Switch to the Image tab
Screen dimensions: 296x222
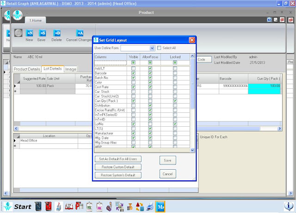[71, 69]
